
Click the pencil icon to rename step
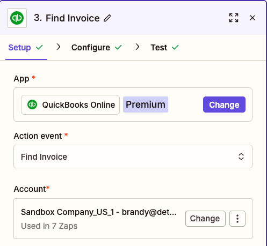[x=107, y=18]
